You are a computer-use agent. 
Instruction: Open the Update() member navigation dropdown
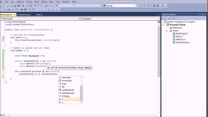159,19
